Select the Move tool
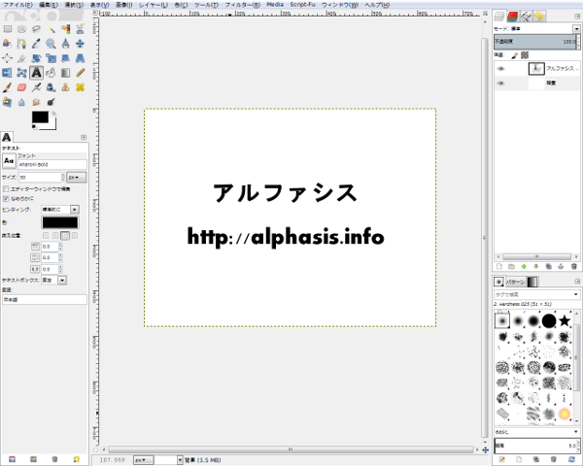Screen dimensions: 583x466 (x=80, y=44)
